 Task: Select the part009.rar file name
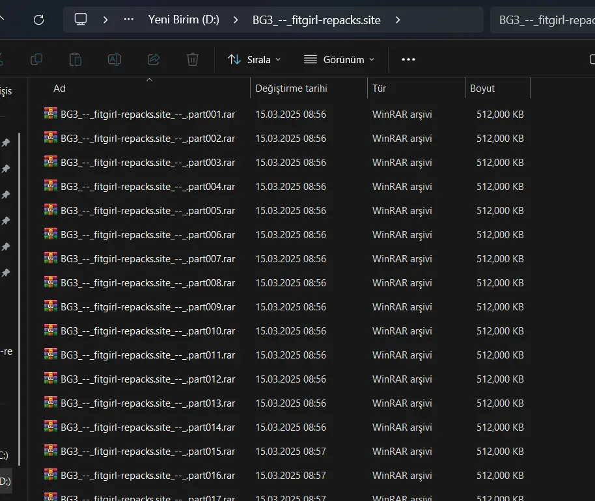148,307
